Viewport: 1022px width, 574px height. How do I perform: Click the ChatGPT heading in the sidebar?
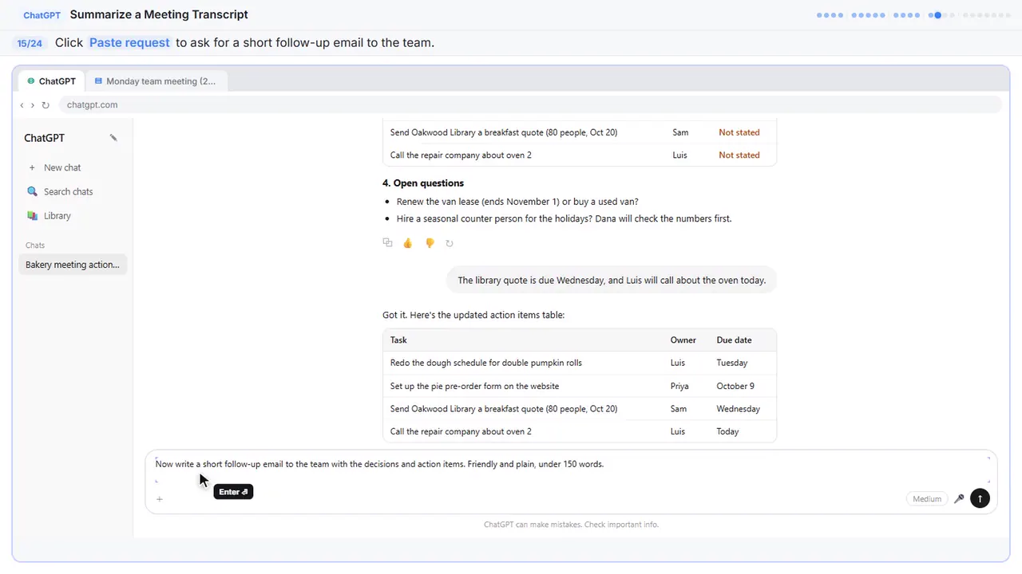pyautogui.click(x=44, y=138)
